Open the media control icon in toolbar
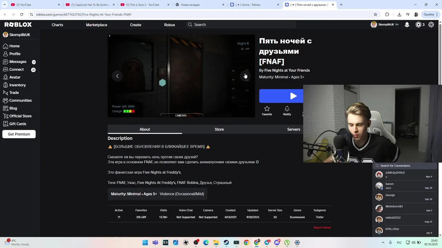 click(408, 14)
